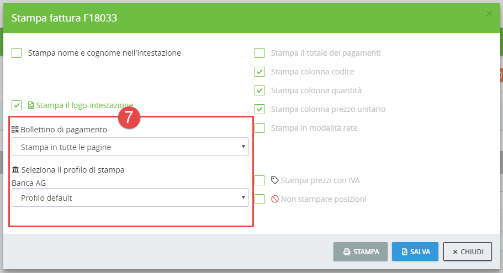This screenshot has width=503, height=273.
Task: Check the Stampa prezzi con IVA box
Action: click(260, 180)
